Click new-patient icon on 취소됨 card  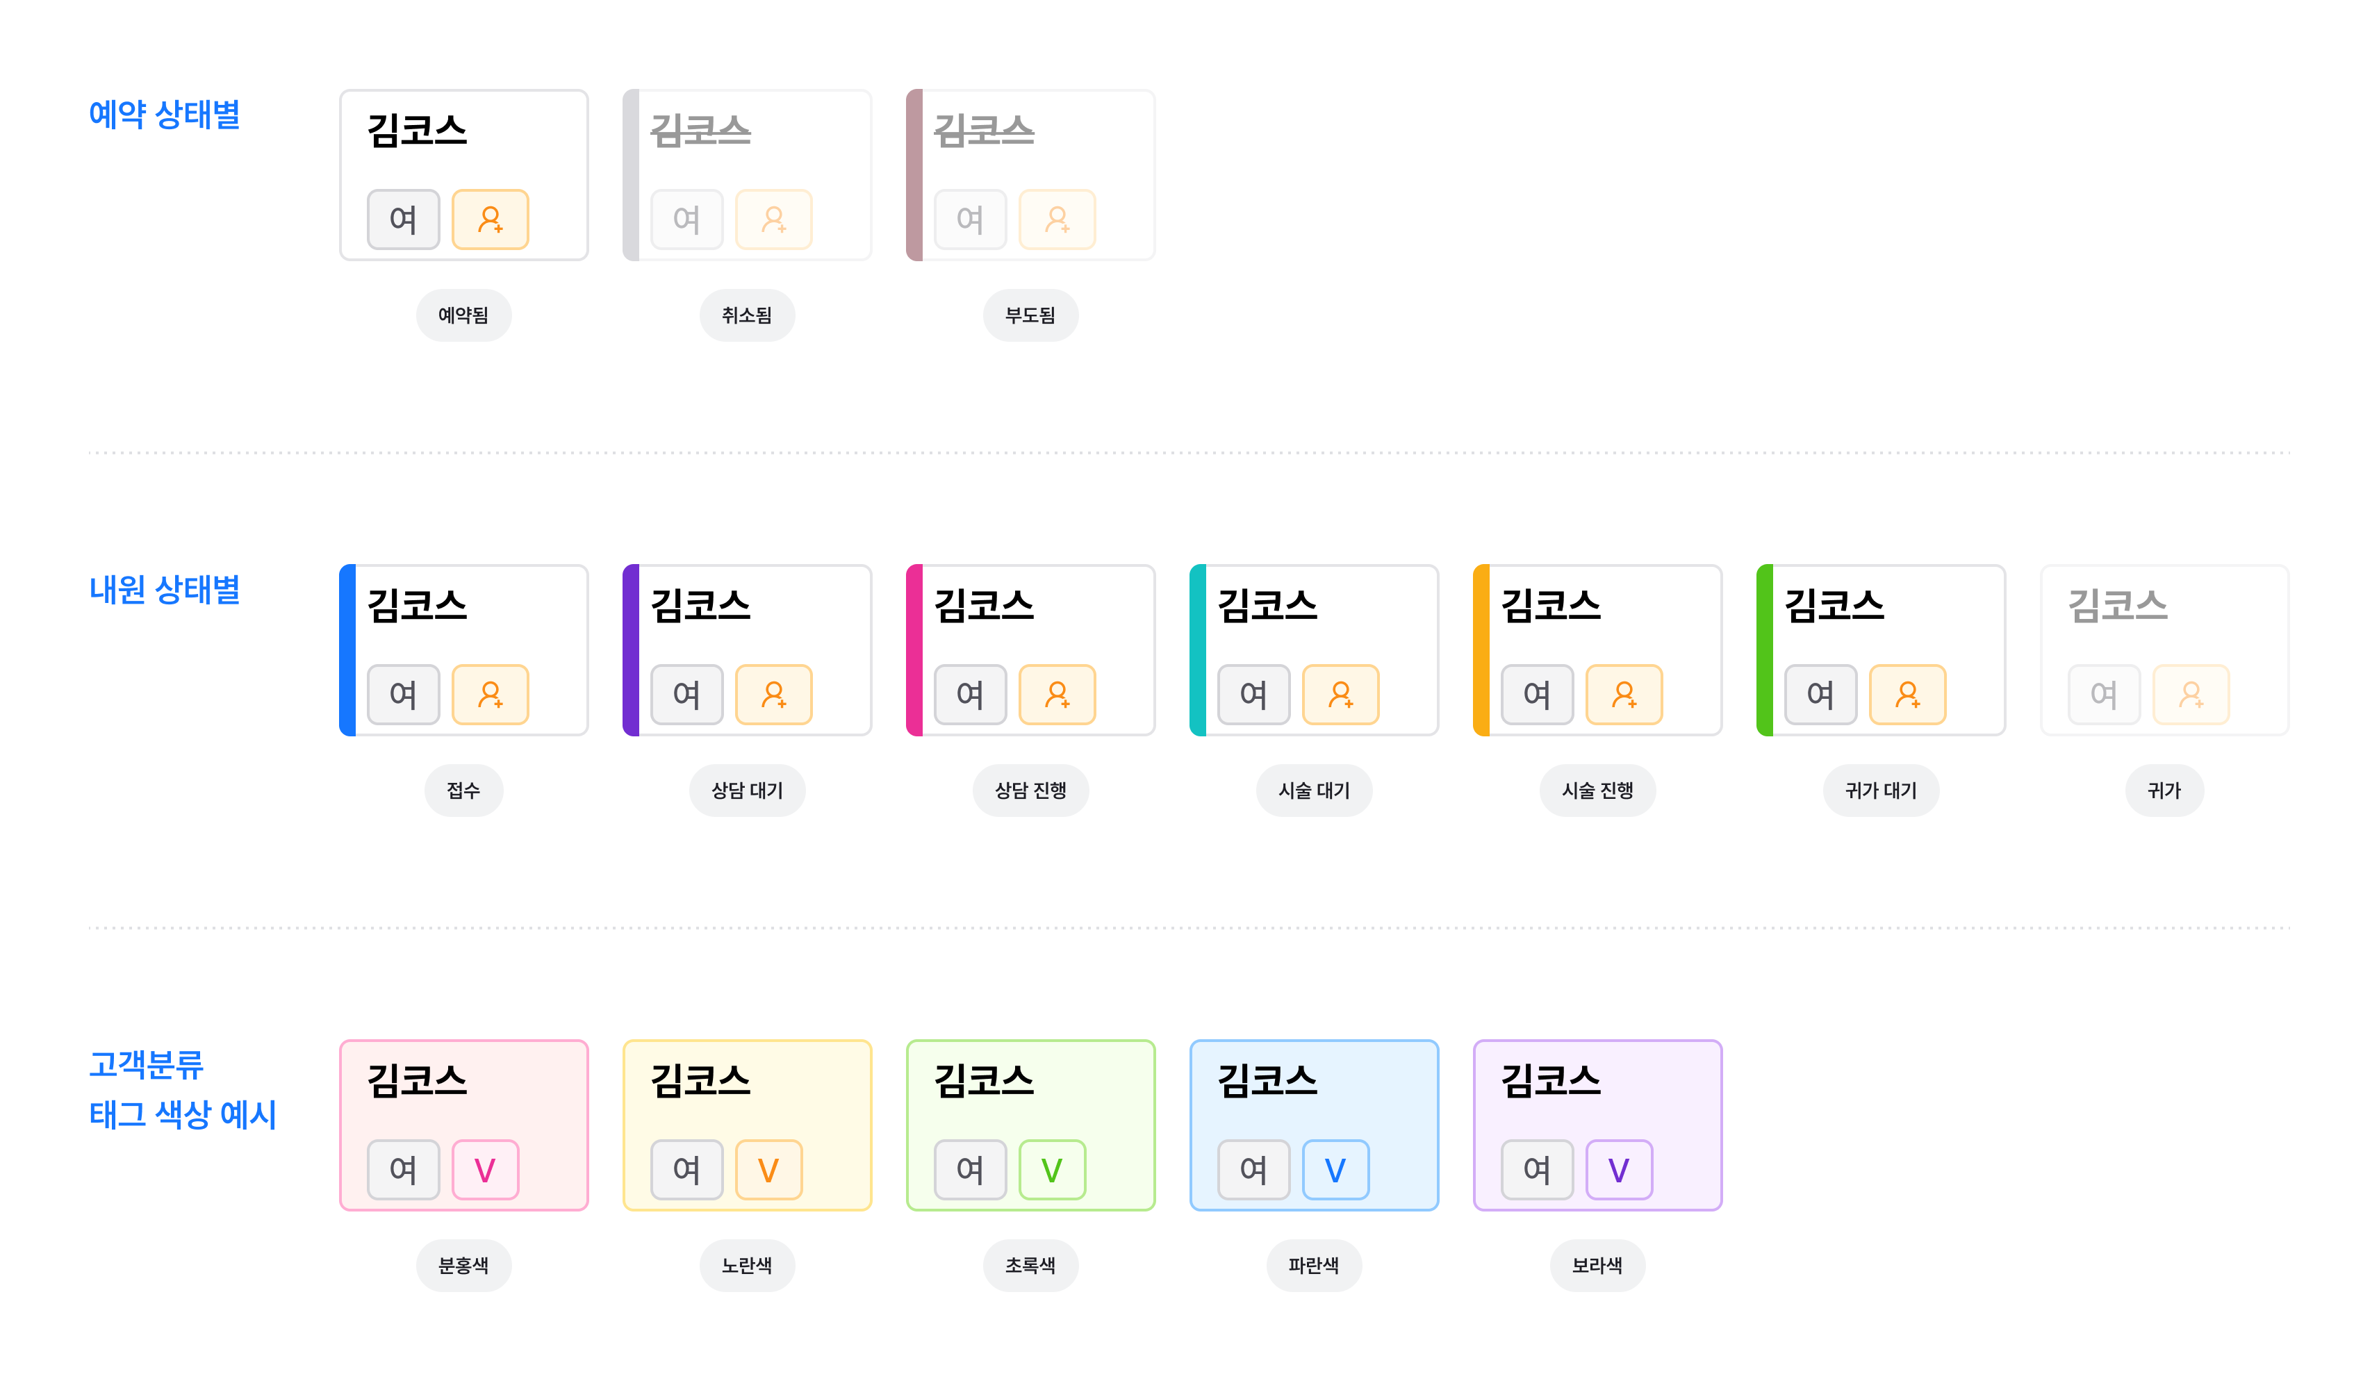773,220
